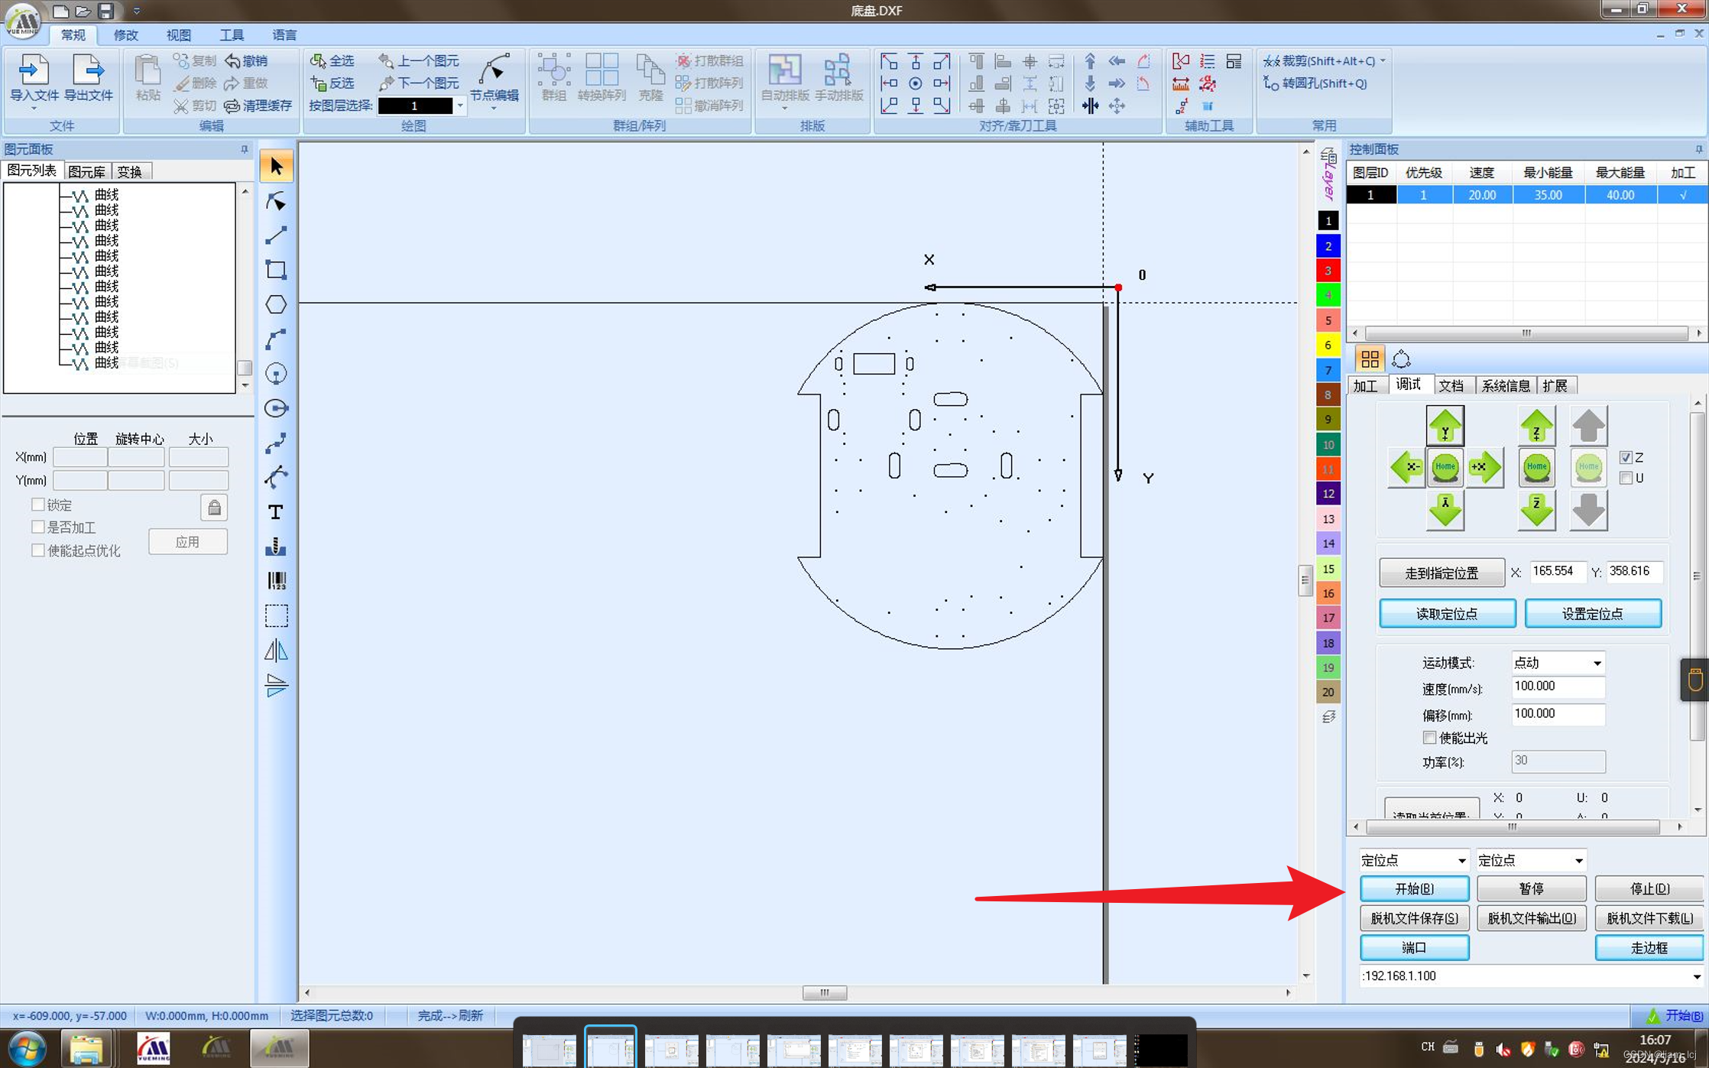Open the second 定位点 dropdown
The image size is (1709, 1068).
(1578, 860)
